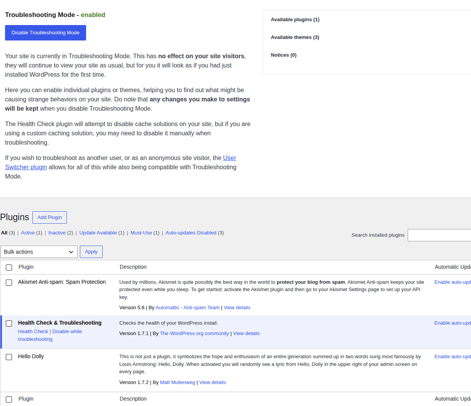Expand Notices (0) section
The height and width of the screenshot is (406, 471).
point(283,55)
